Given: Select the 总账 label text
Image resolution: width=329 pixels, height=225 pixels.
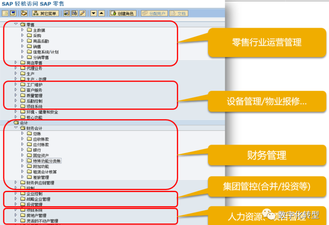Looking at the screenshot, I should tap(37, 134).
